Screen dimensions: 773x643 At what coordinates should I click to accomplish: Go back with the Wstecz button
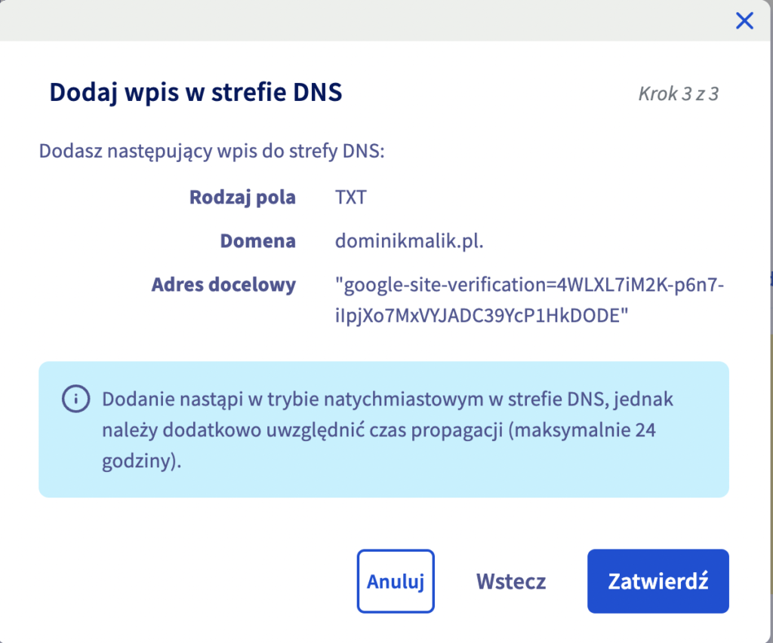tap(510, 581)
